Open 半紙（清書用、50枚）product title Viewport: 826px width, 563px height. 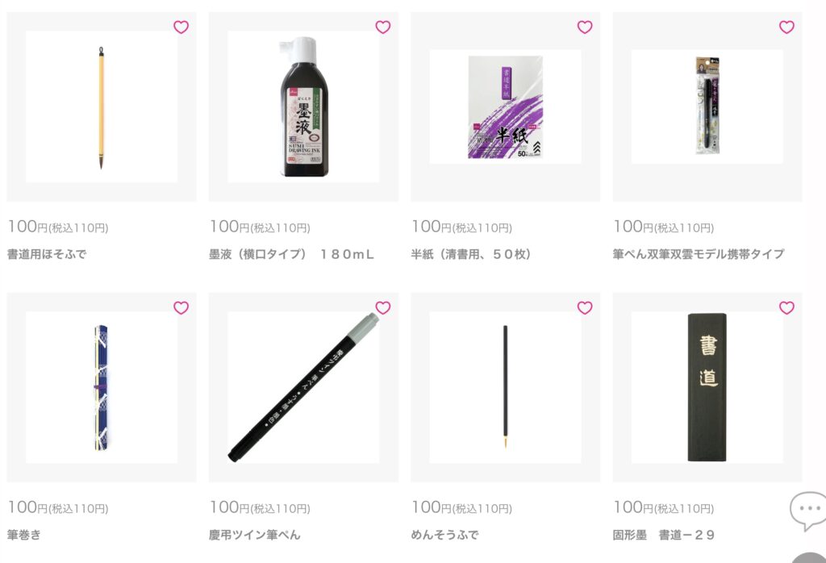click(470, 254)
